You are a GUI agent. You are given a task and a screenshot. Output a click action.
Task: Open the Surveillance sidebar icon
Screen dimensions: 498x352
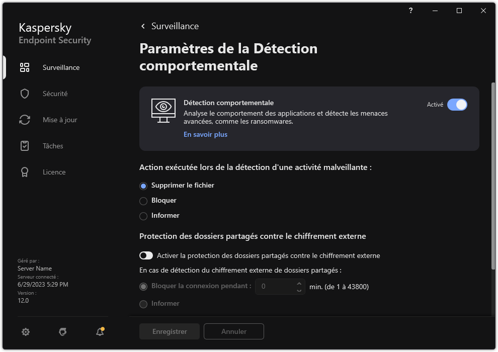[x=24, y=67]
